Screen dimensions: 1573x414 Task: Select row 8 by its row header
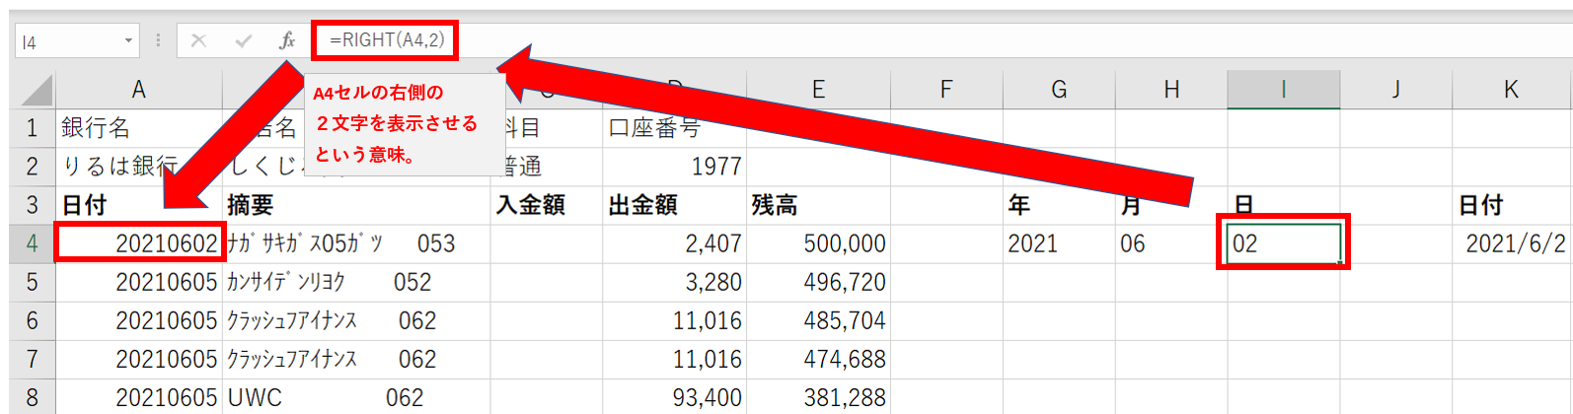coord(32,397)
